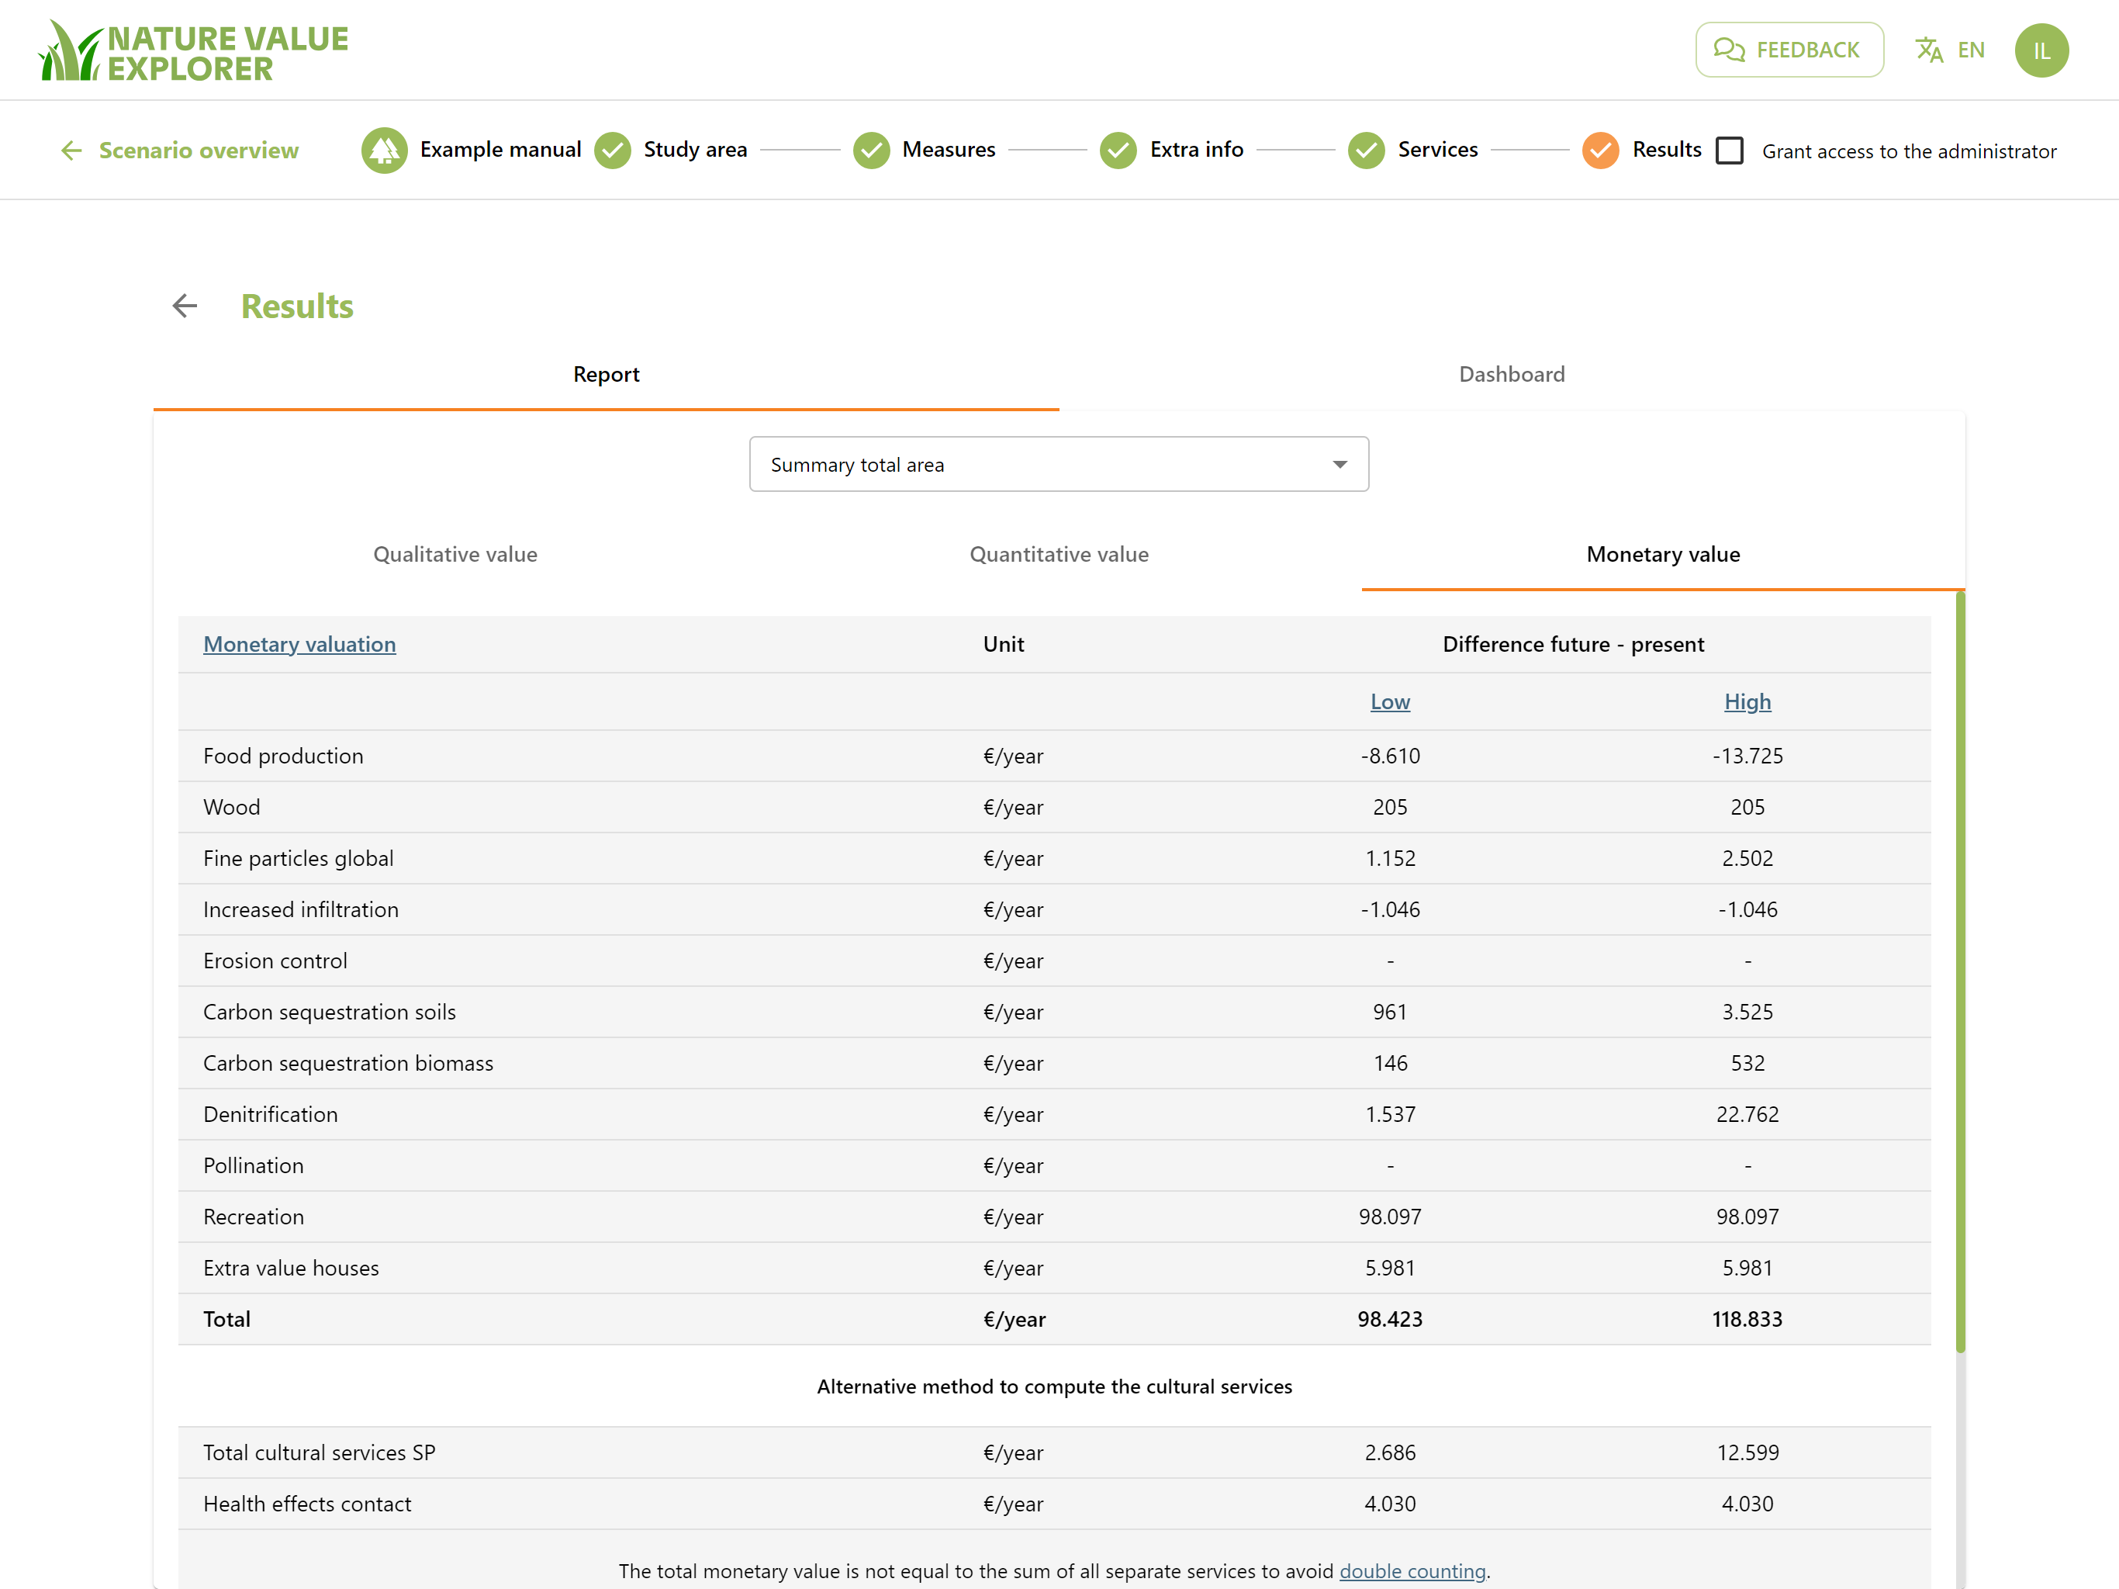Switch to the Dashboard tab
This screenshot has width=2119, height=1589.
click(x=1512, y=375)
